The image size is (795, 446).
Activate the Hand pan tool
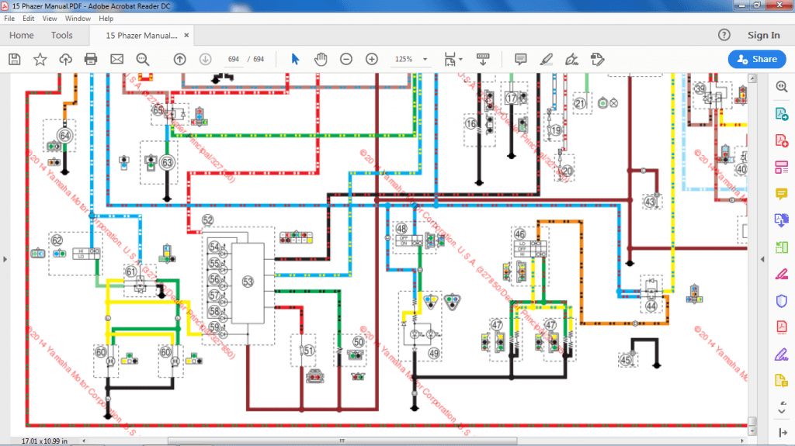tap(321, 59)
